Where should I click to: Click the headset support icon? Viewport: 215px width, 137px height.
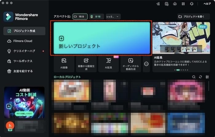[192, 4]
